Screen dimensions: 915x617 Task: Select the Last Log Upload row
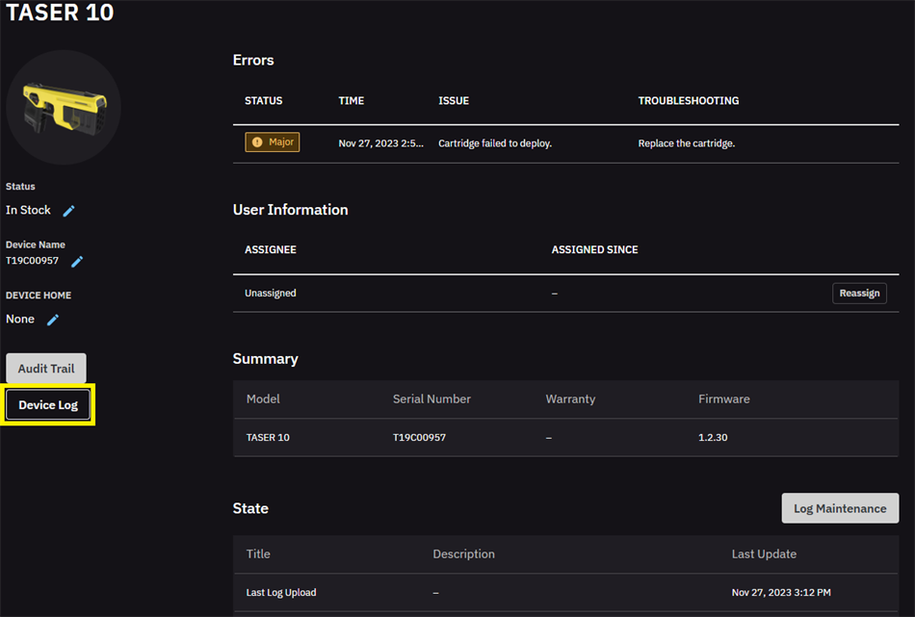281,593
